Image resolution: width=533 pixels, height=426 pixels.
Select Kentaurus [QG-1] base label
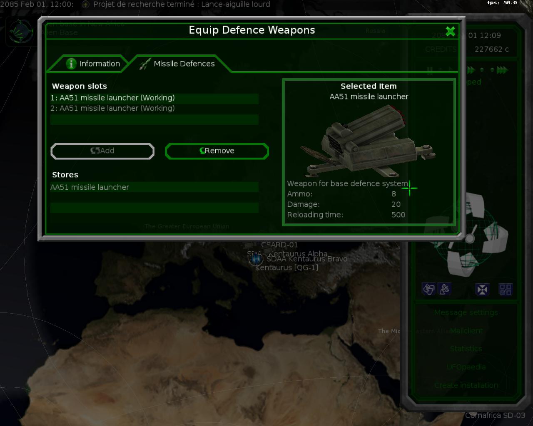tap(286, 267)
